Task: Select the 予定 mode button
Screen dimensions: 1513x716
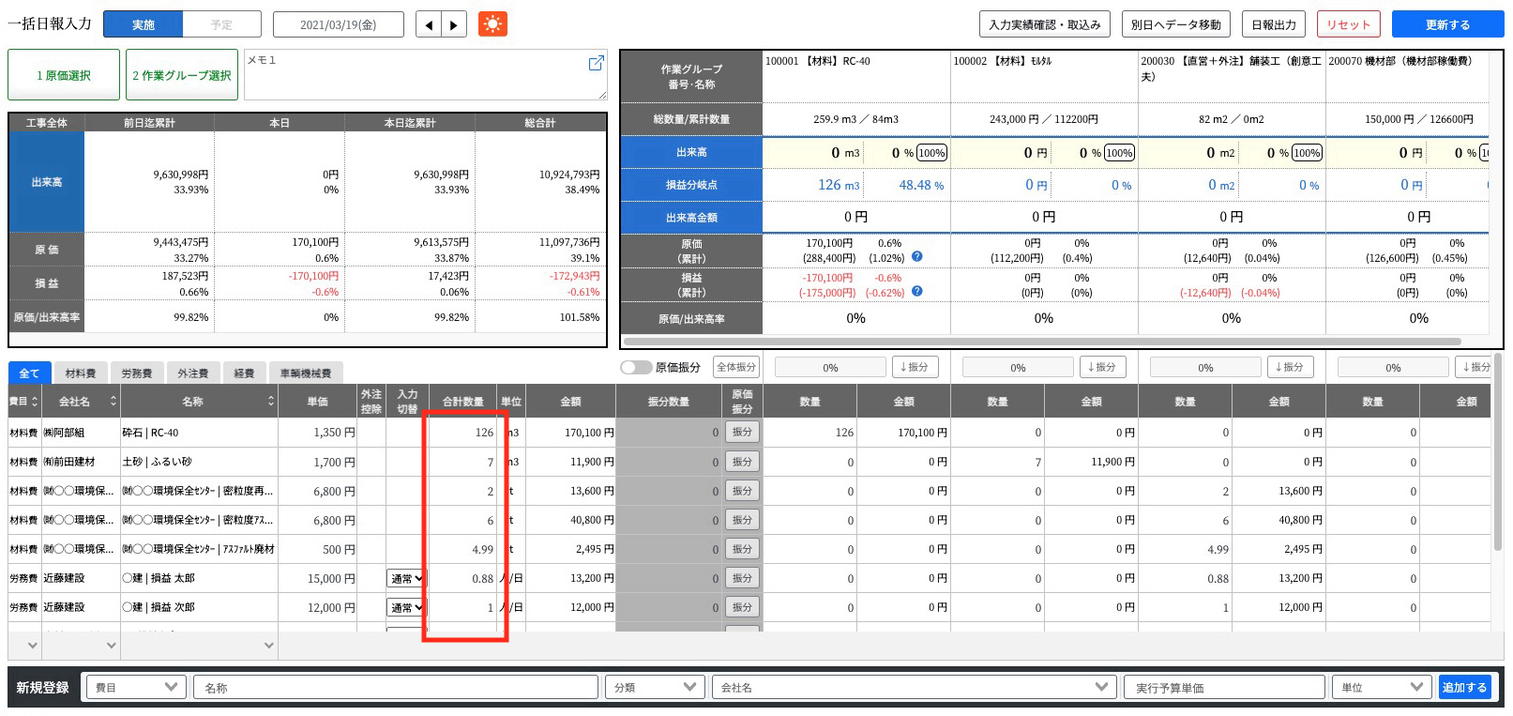Action: coord(221,24)
